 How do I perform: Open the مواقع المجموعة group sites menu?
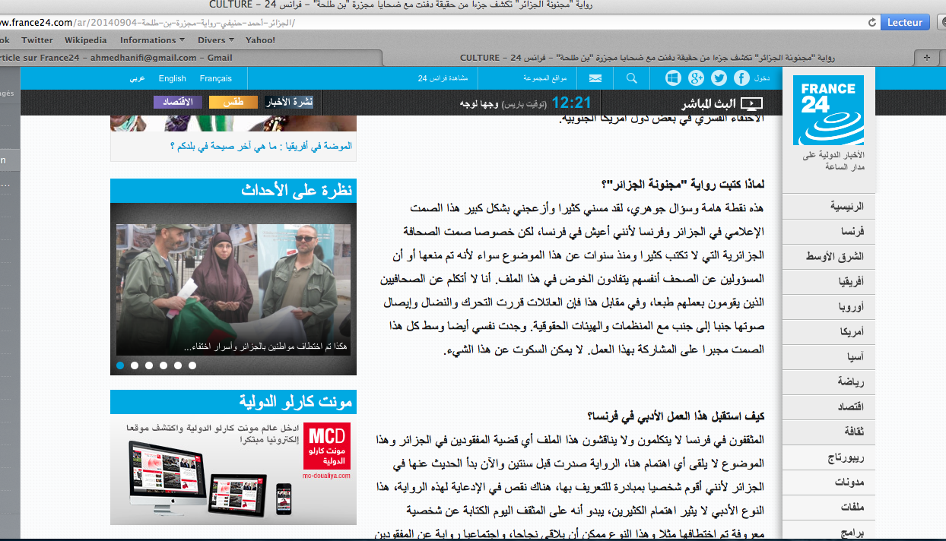(544, 78)
